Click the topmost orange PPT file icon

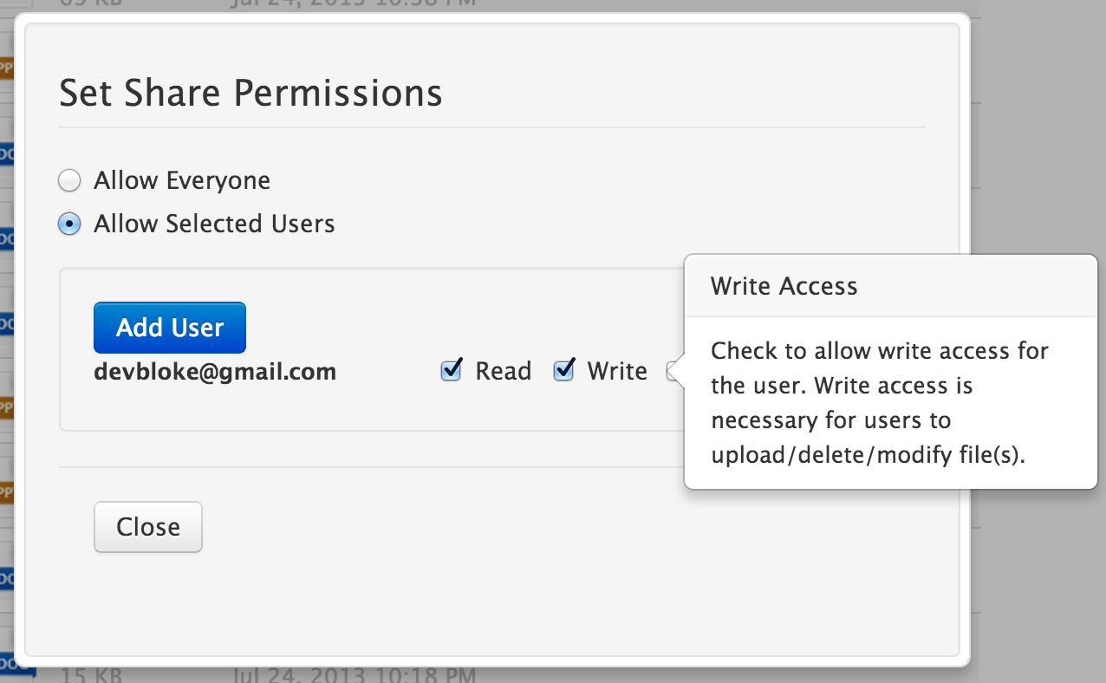(7, 66)
